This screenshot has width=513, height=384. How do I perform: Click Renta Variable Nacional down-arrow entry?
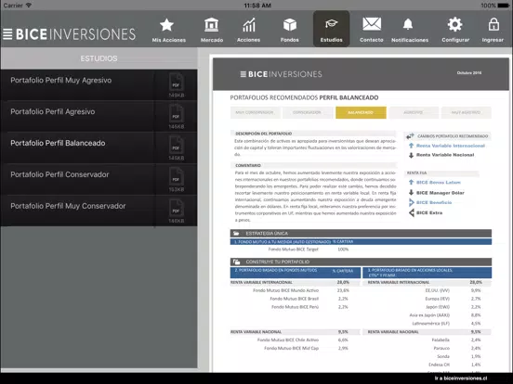441,155
